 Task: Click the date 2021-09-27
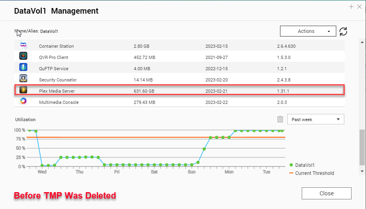click(217, 57)
